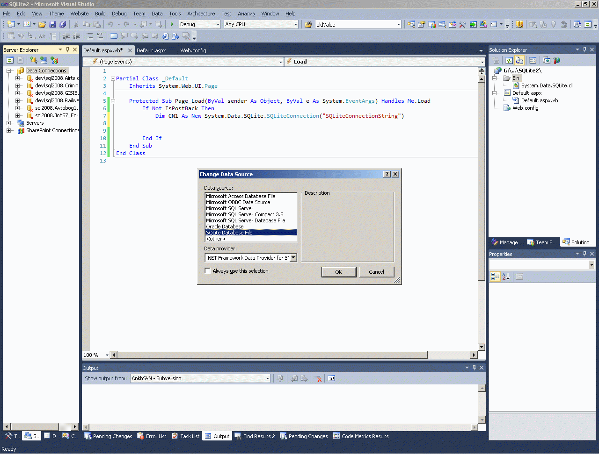Refresh the Server Explorer panel
This screenshot has width=599, height=454.
click(10, 60)
